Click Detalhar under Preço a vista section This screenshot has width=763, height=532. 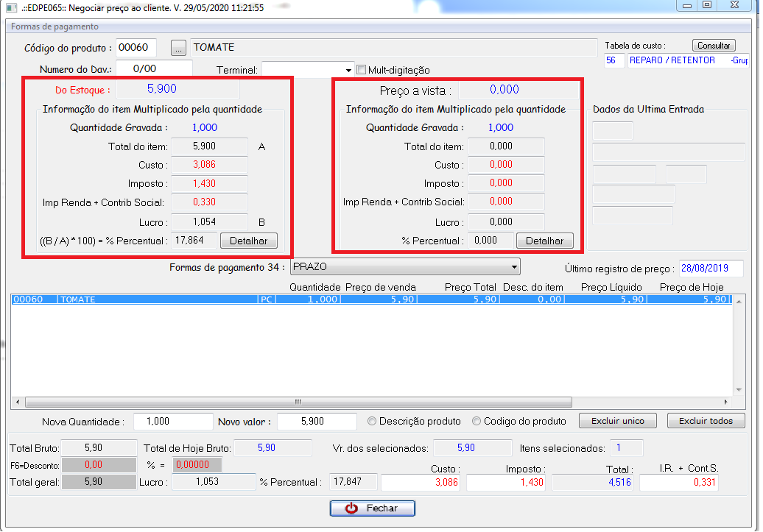click(544, 241)
